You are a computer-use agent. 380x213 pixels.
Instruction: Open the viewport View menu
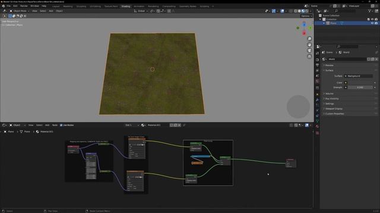34,11
